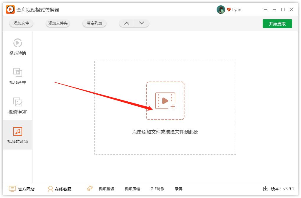Click the app logo icon top-left

tap(9, 9)
